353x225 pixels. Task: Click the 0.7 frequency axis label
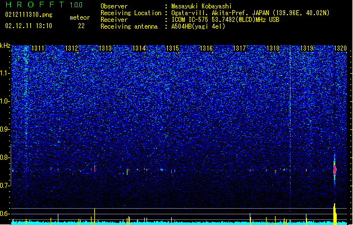click(5, 186)
